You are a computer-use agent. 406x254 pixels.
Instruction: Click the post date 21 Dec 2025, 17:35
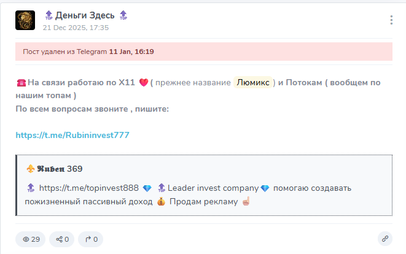point(76,28)
